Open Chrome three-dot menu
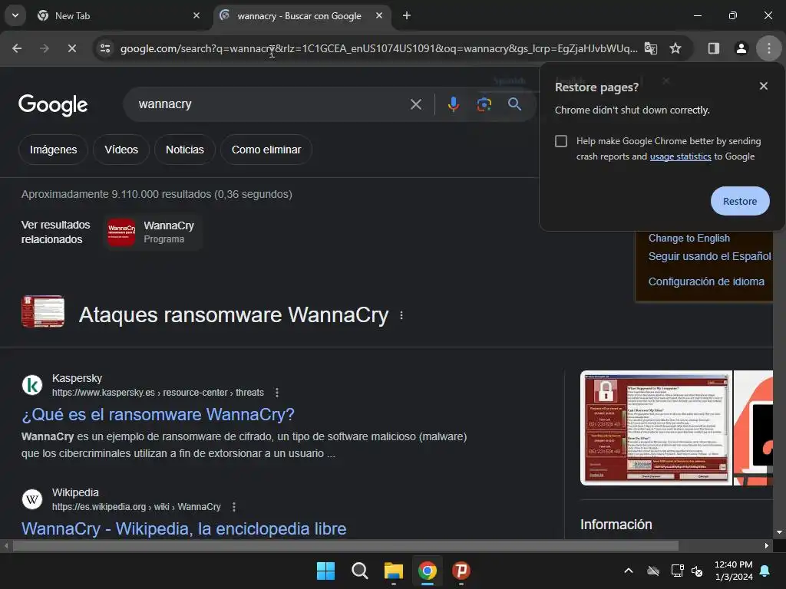This screenshot has width=786, height=589. 768,48
